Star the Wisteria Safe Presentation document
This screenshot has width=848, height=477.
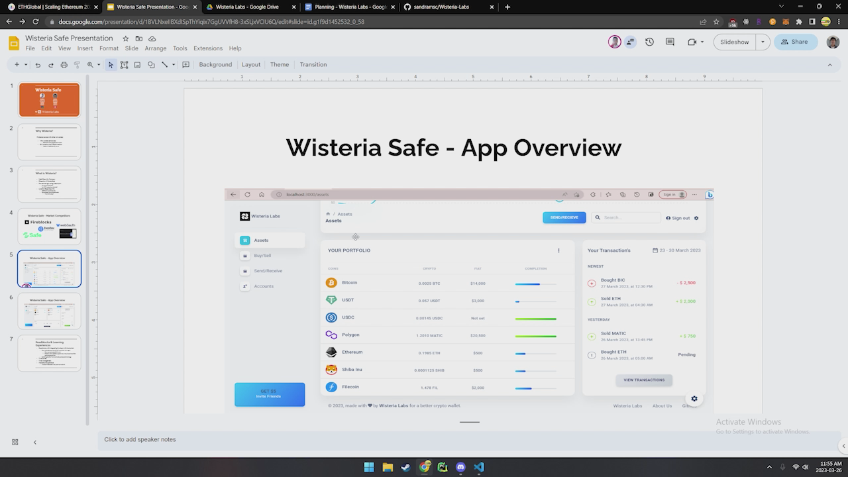tap(125, 38)
